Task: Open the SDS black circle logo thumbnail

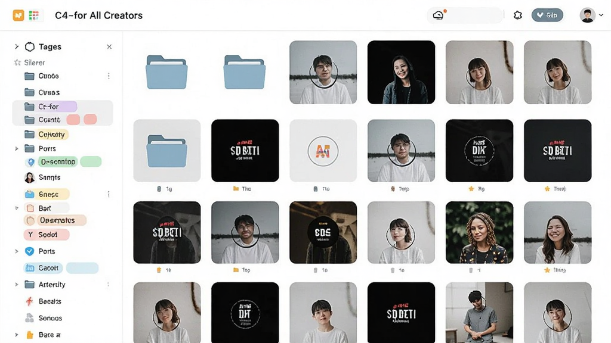Action: [x=323, y=233]
